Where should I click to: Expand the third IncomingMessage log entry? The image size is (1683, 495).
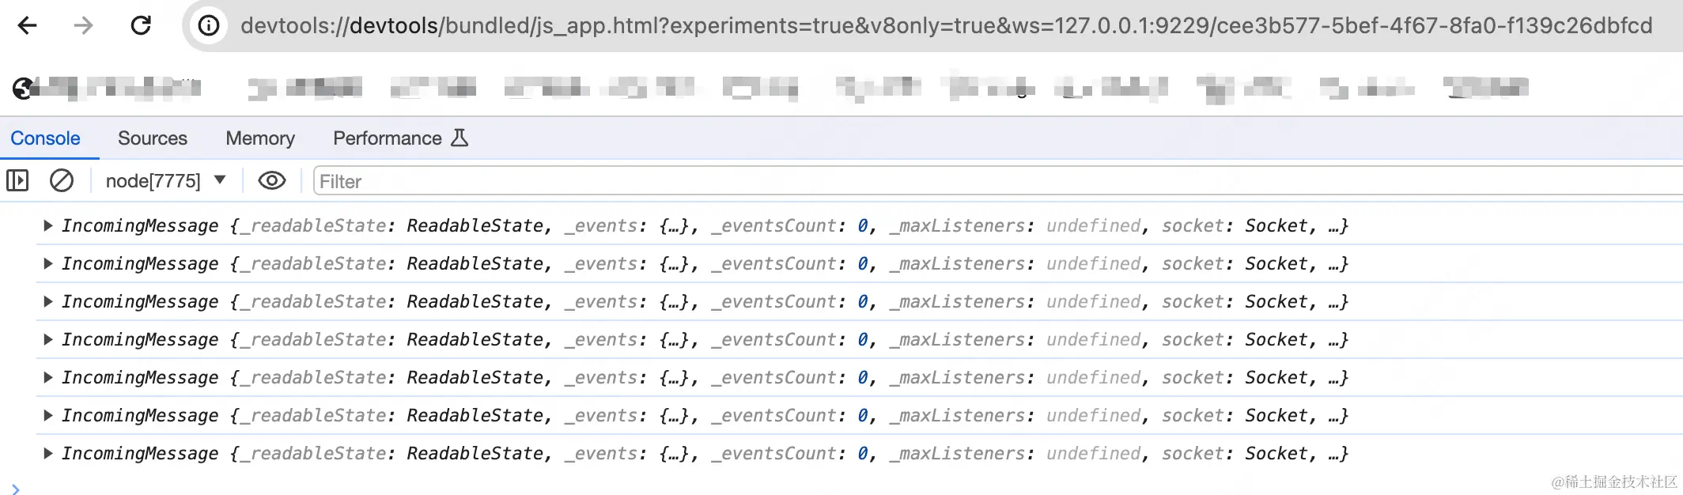point(48,302)
